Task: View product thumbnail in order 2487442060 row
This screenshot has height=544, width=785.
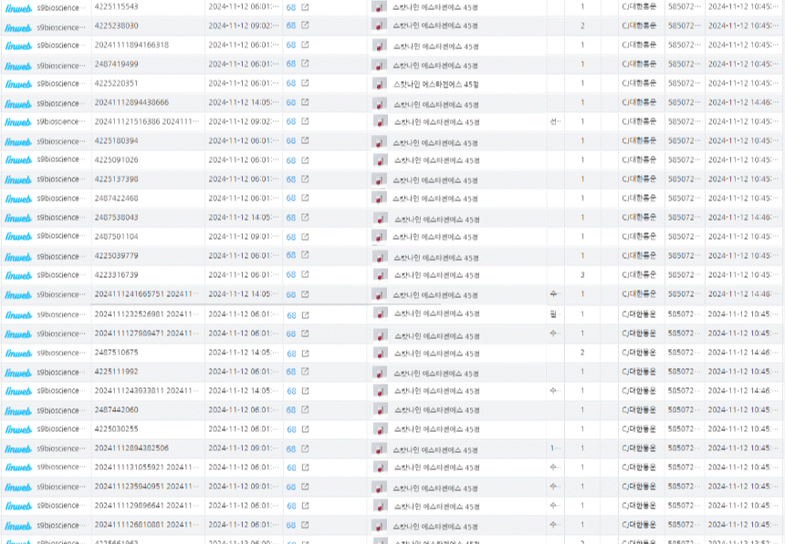Action: [x=381, y=410]
